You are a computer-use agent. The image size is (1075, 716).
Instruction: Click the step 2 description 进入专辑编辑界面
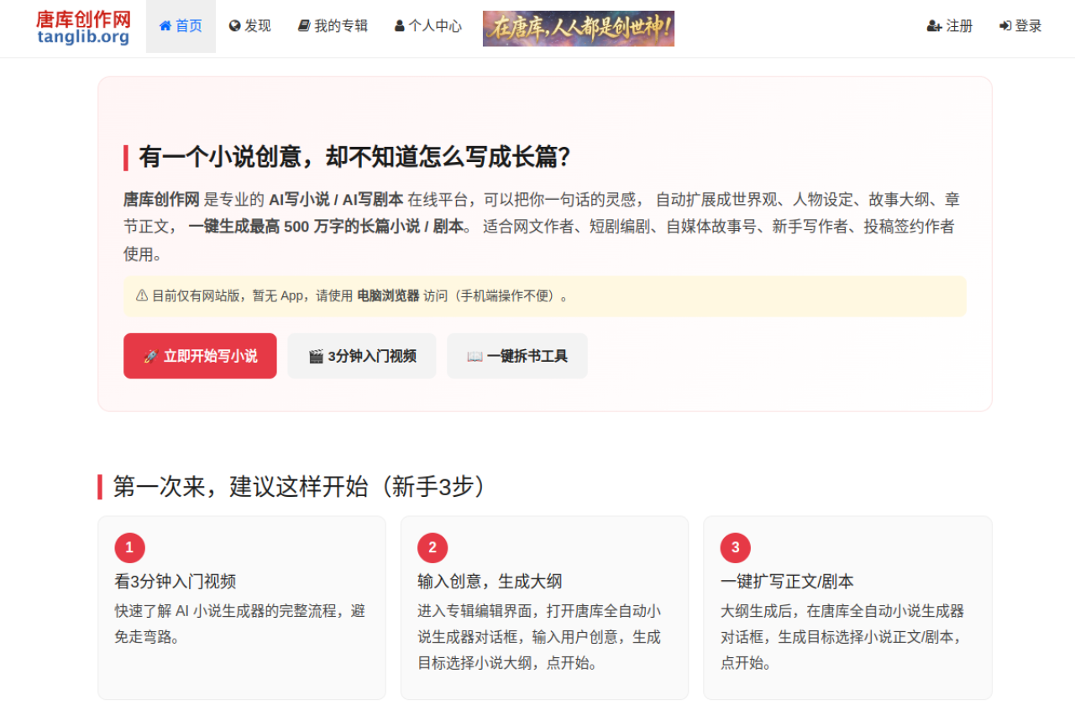point(539,637)
